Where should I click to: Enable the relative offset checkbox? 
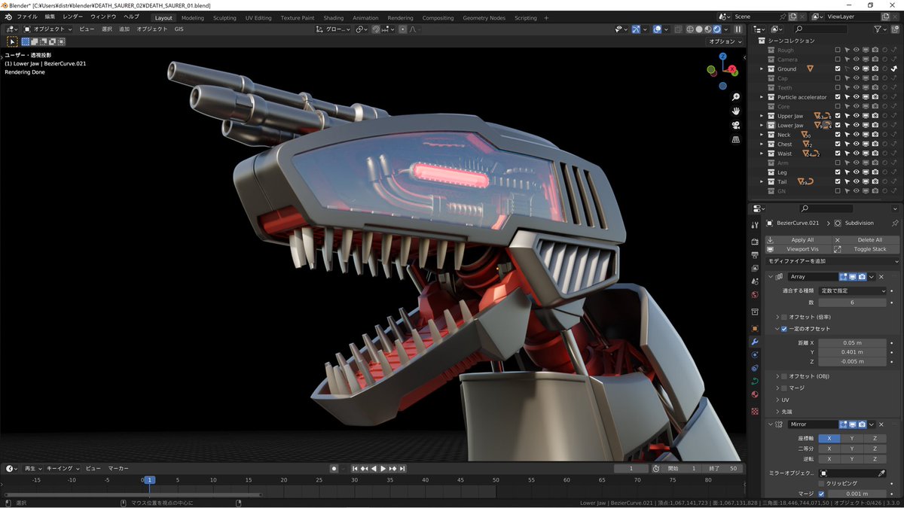pyautogui.click(x=784, y=317)
